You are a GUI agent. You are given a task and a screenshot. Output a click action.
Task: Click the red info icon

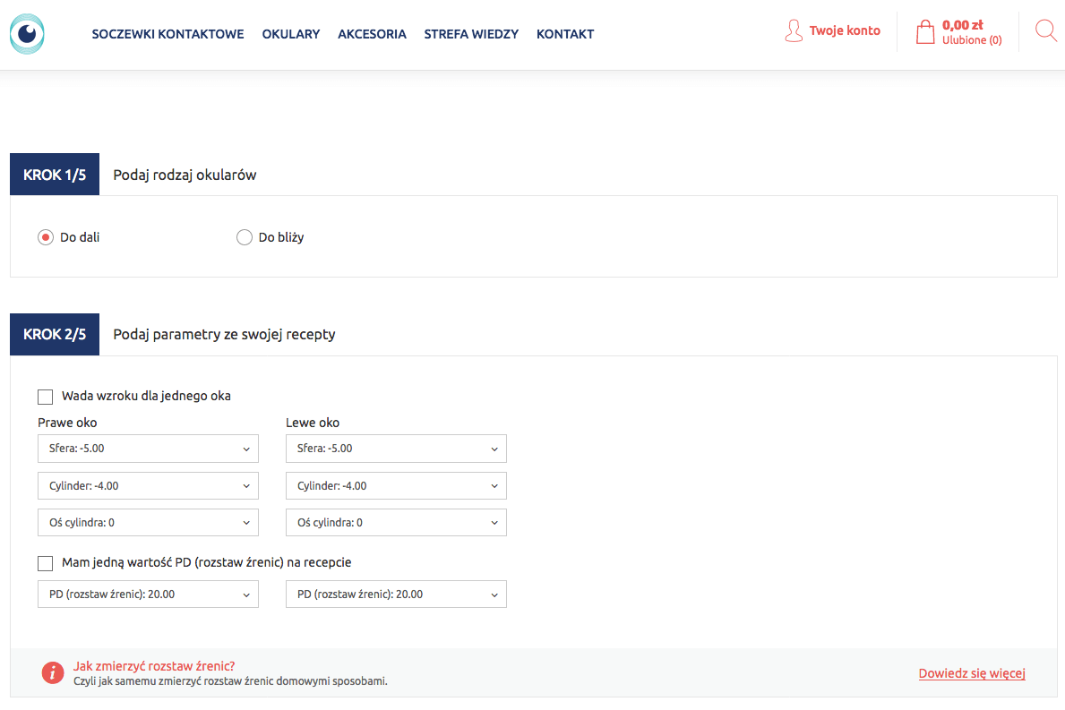pos(53,673)
